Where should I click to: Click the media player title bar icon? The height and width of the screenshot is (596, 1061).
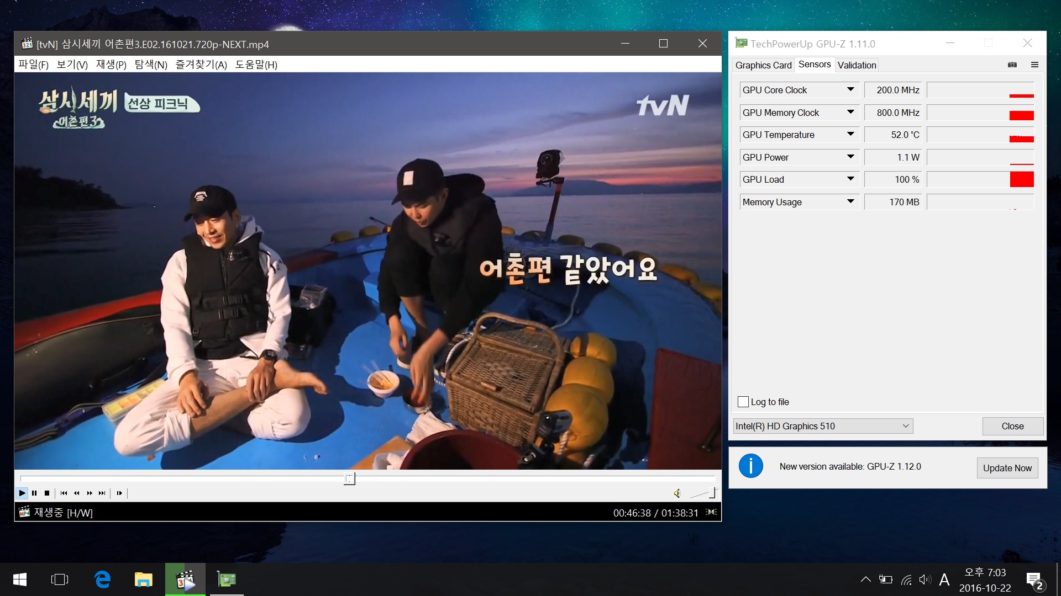coord(27,44)
